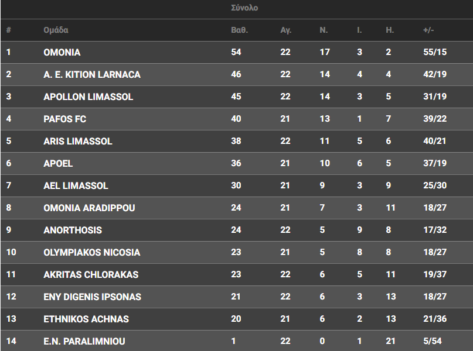The height and width of the screenshot is (351, 473).
Task: Select the Σύνολο tab
Action: 244,8
